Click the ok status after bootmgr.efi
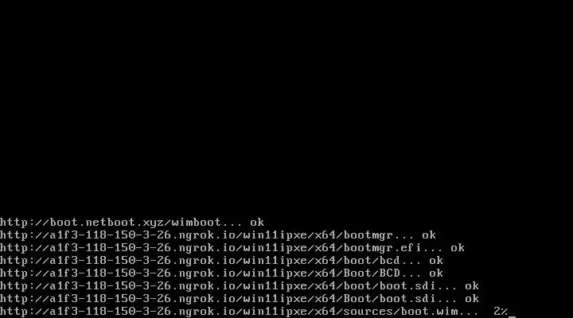 point(458,248)
